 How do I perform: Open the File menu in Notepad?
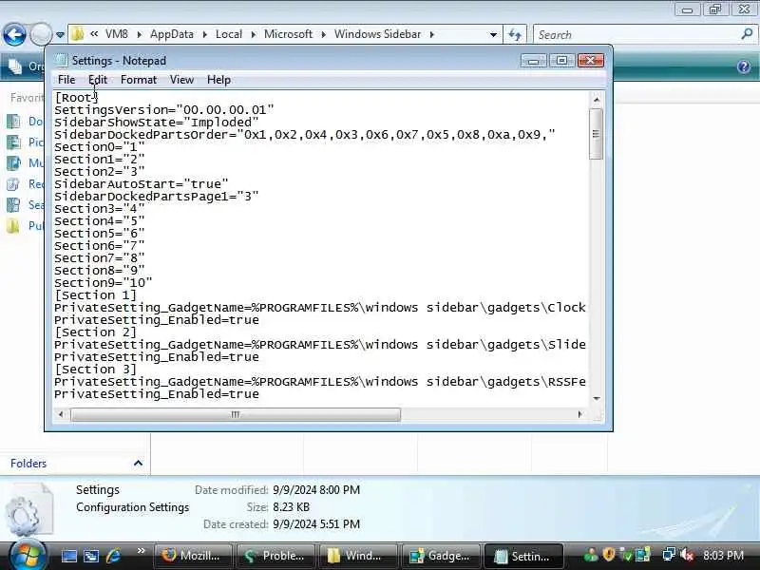click(x=66, y=80)
